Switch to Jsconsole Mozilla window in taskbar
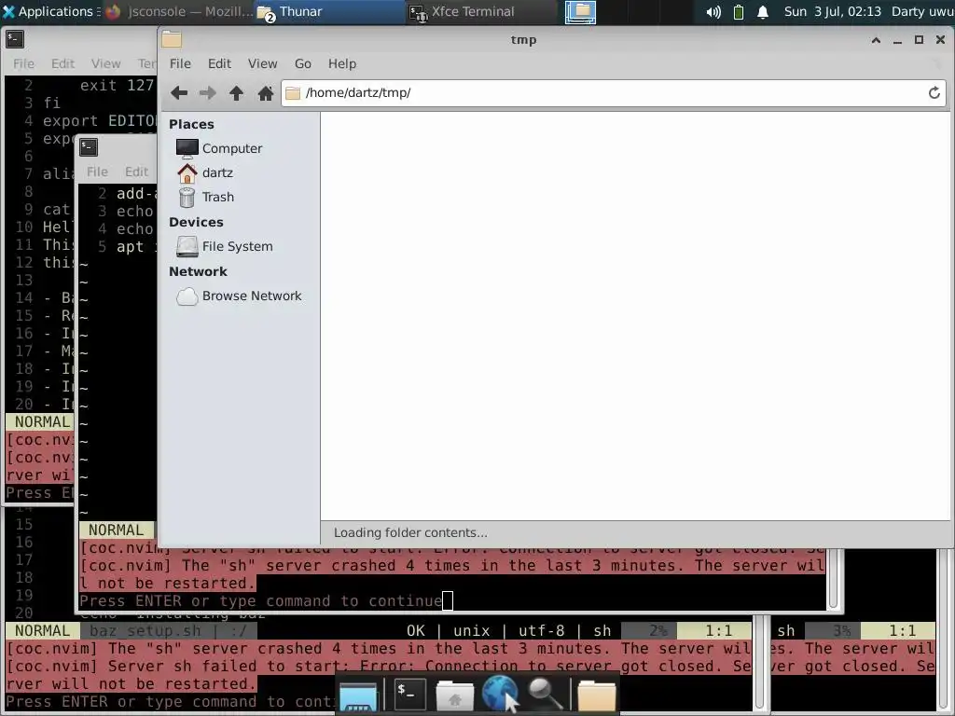This screenshot has height=716, width=955. (x=179, y=11)
